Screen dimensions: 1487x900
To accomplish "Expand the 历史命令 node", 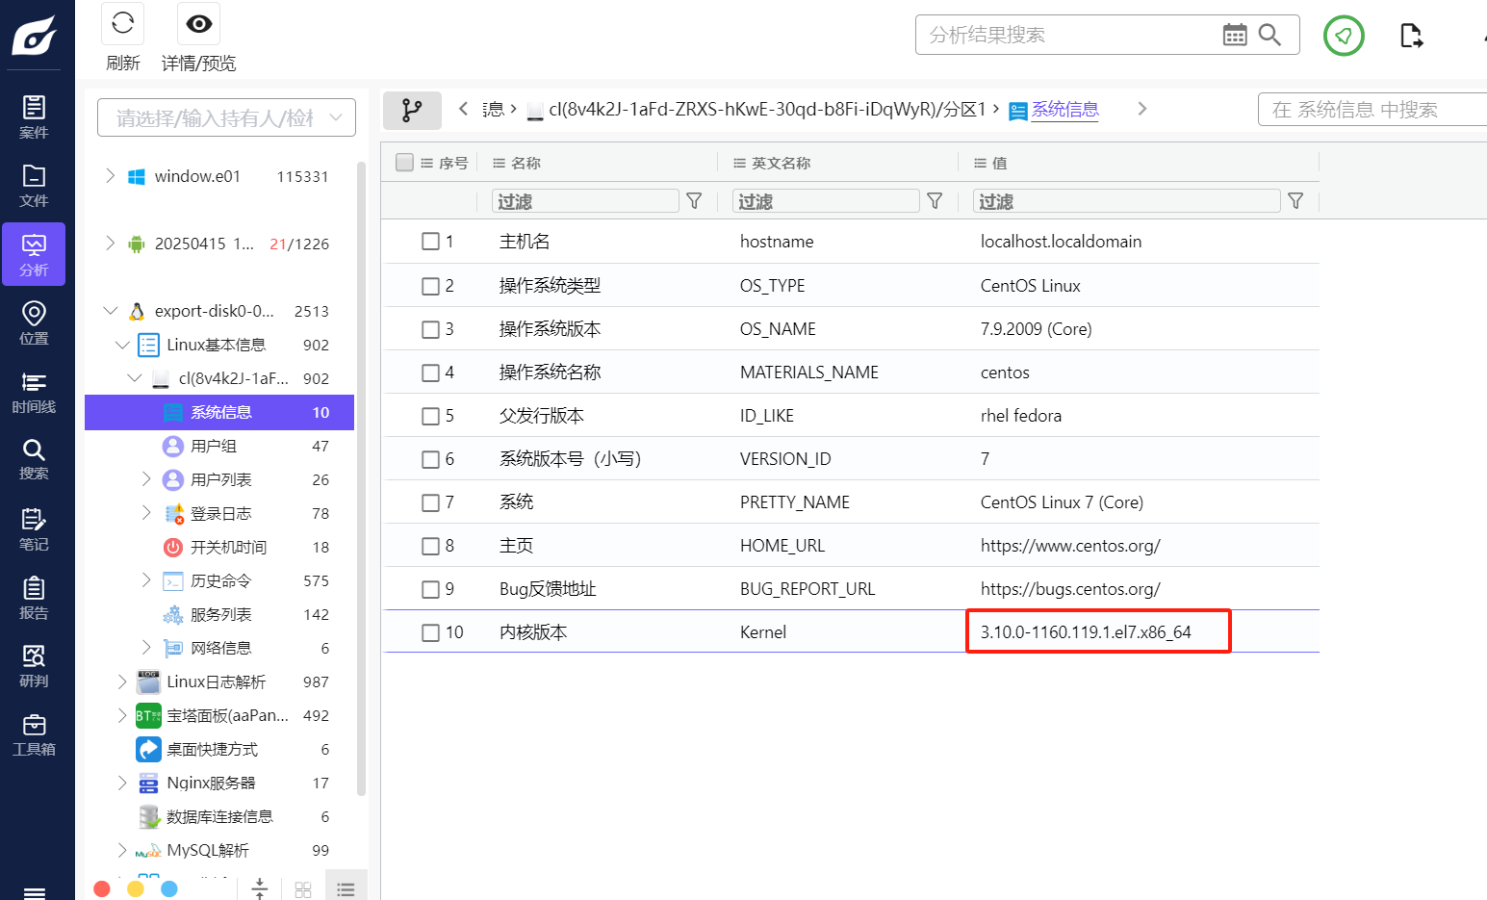I will [x=146, y=580].
